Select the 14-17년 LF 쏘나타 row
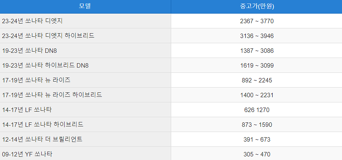This screenshot has height=160, width=342. pos(171,110)
